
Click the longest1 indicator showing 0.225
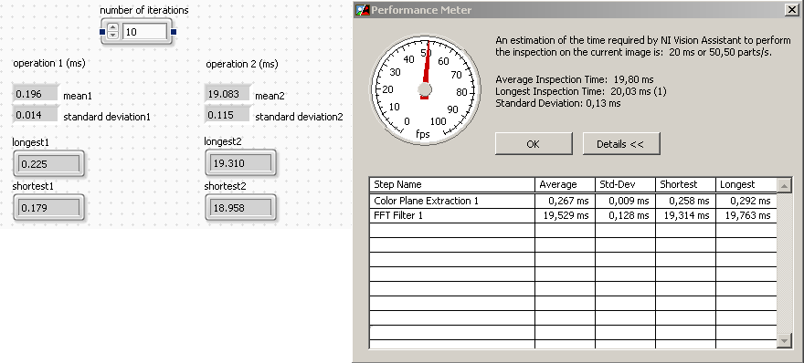(48, 164)
